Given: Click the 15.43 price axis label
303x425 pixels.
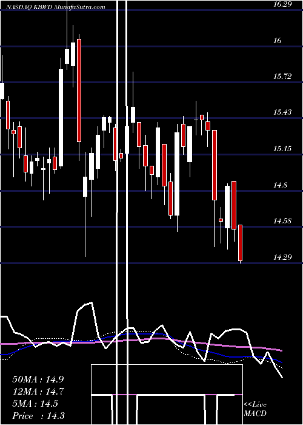Looking at the screenshot, I should pyautogui.click(x=284, y=112).
